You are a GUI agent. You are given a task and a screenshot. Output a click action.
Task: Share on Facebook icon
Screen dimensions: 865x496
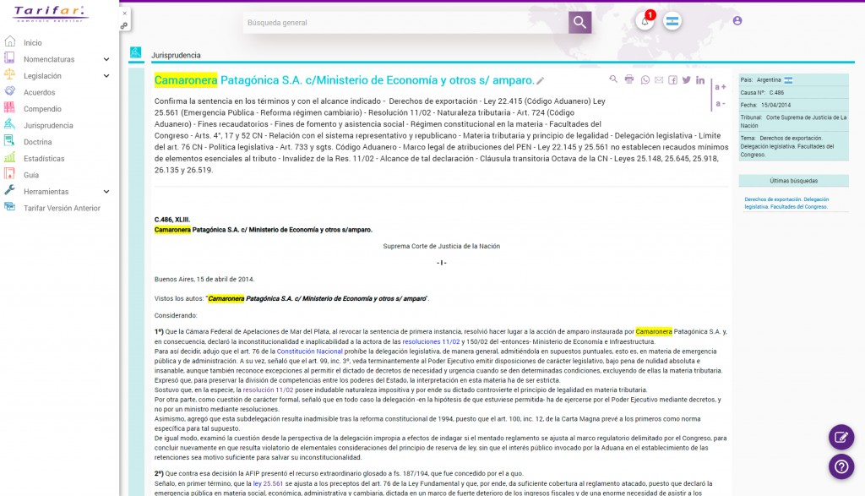click(672, 80)
